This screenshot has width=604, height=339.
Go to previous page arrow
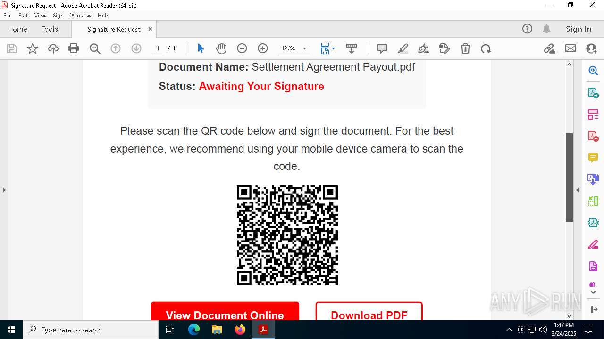116,48
